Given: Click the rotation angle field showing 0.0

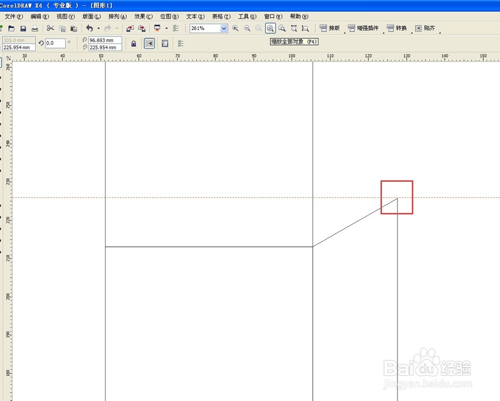Looking at the screenshot, I should pyautogui.click(x=55, y=43).
